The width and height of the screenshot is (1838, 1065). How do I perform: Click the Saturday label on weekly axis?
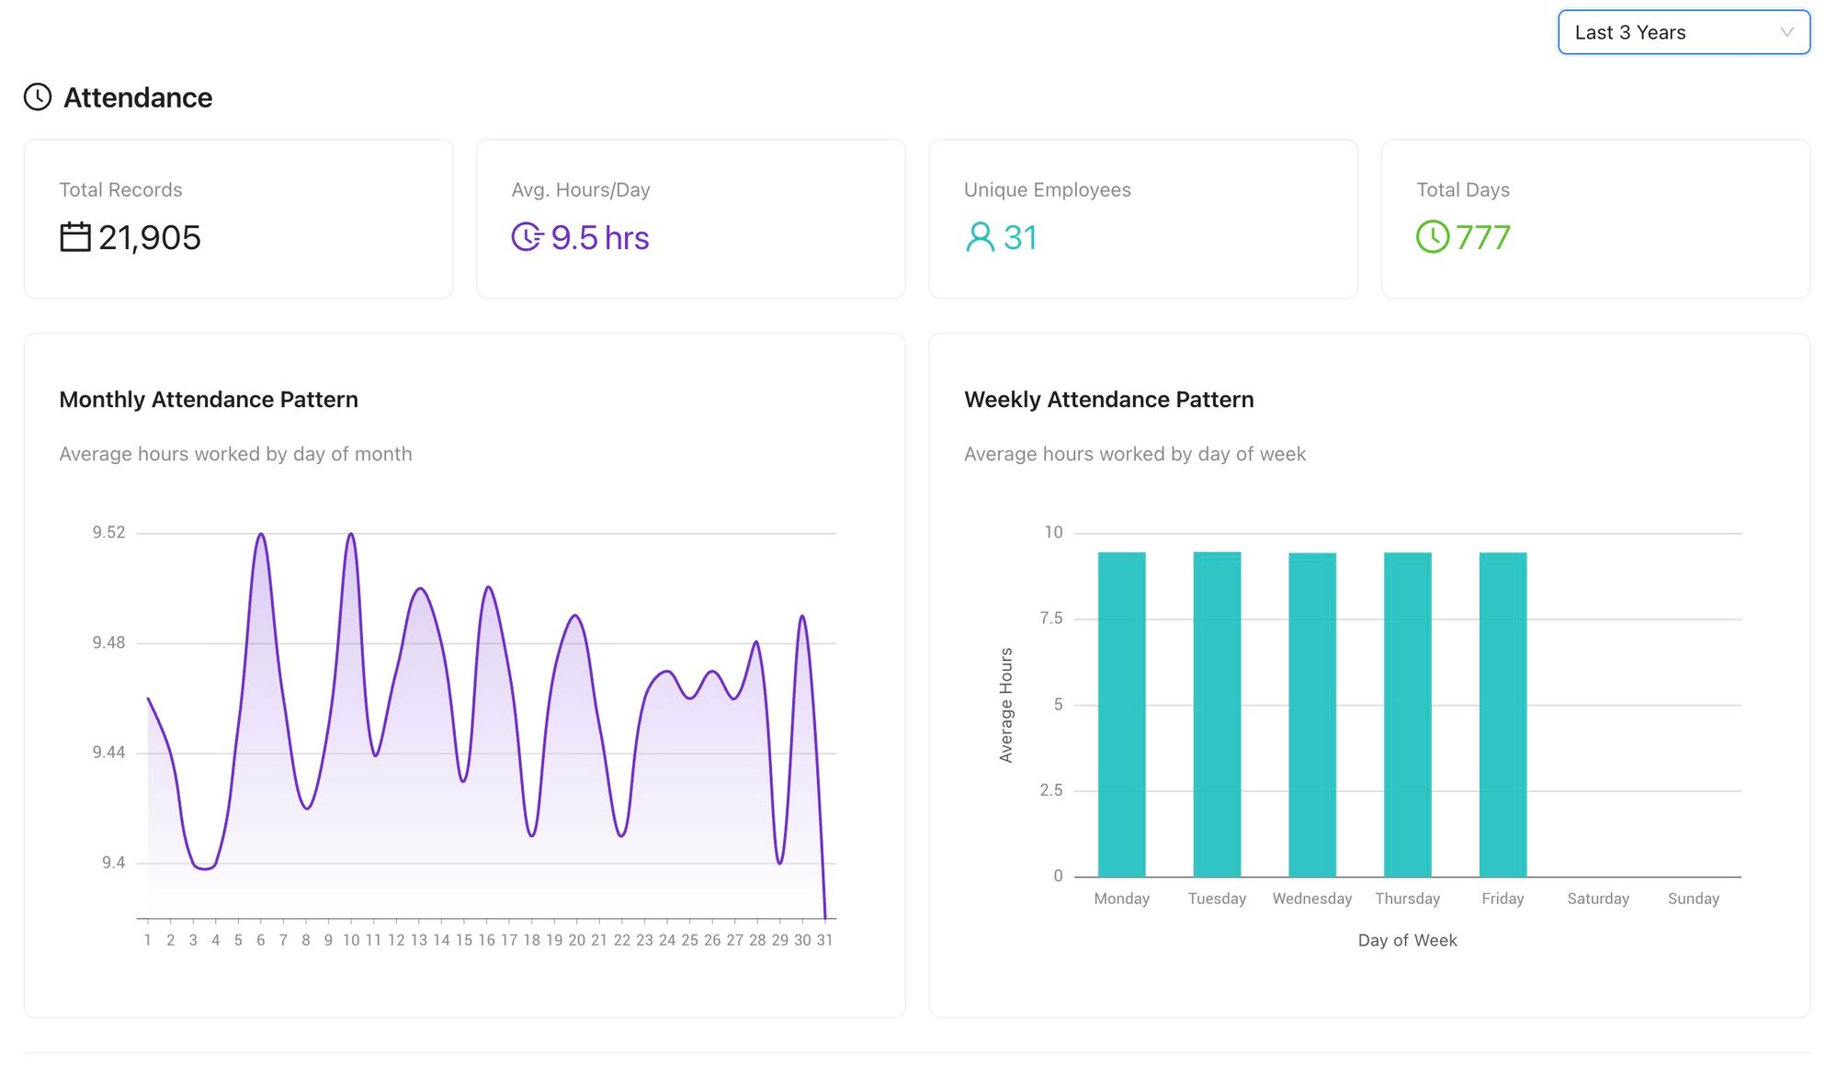tap(1597, 899)
